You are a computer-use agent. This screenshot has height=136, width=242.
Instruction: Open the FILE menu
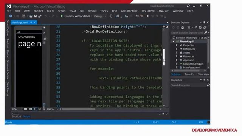(9, 11)
